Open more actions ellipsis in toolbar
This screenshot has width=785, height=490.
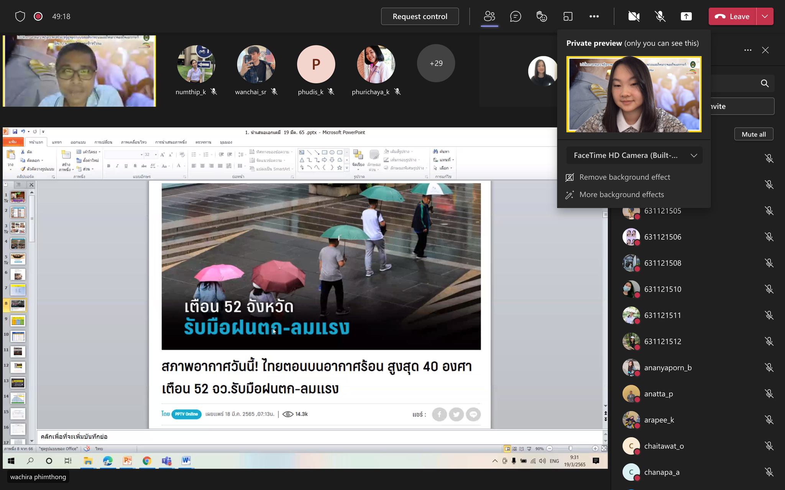click(x=594, y=16)
